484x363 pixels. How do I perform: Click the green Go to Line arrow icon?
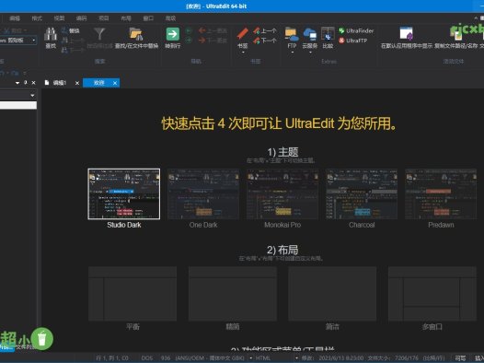tap(173, 34)
